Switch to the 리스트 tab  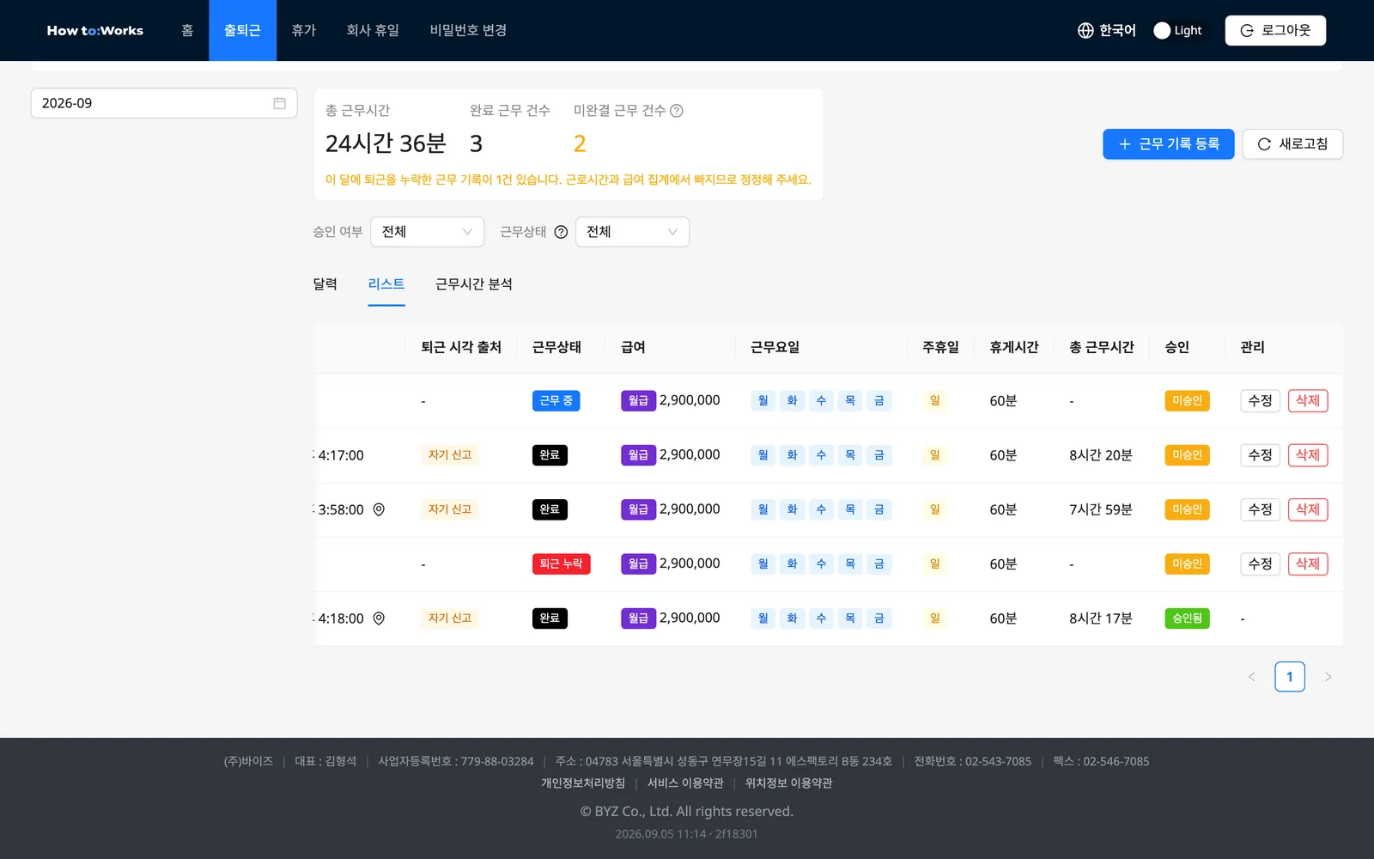[x=386, y=284]
